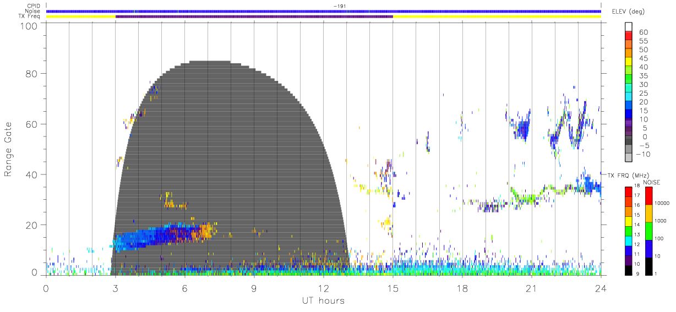Click the NOISE legend title

pos(652,182)
